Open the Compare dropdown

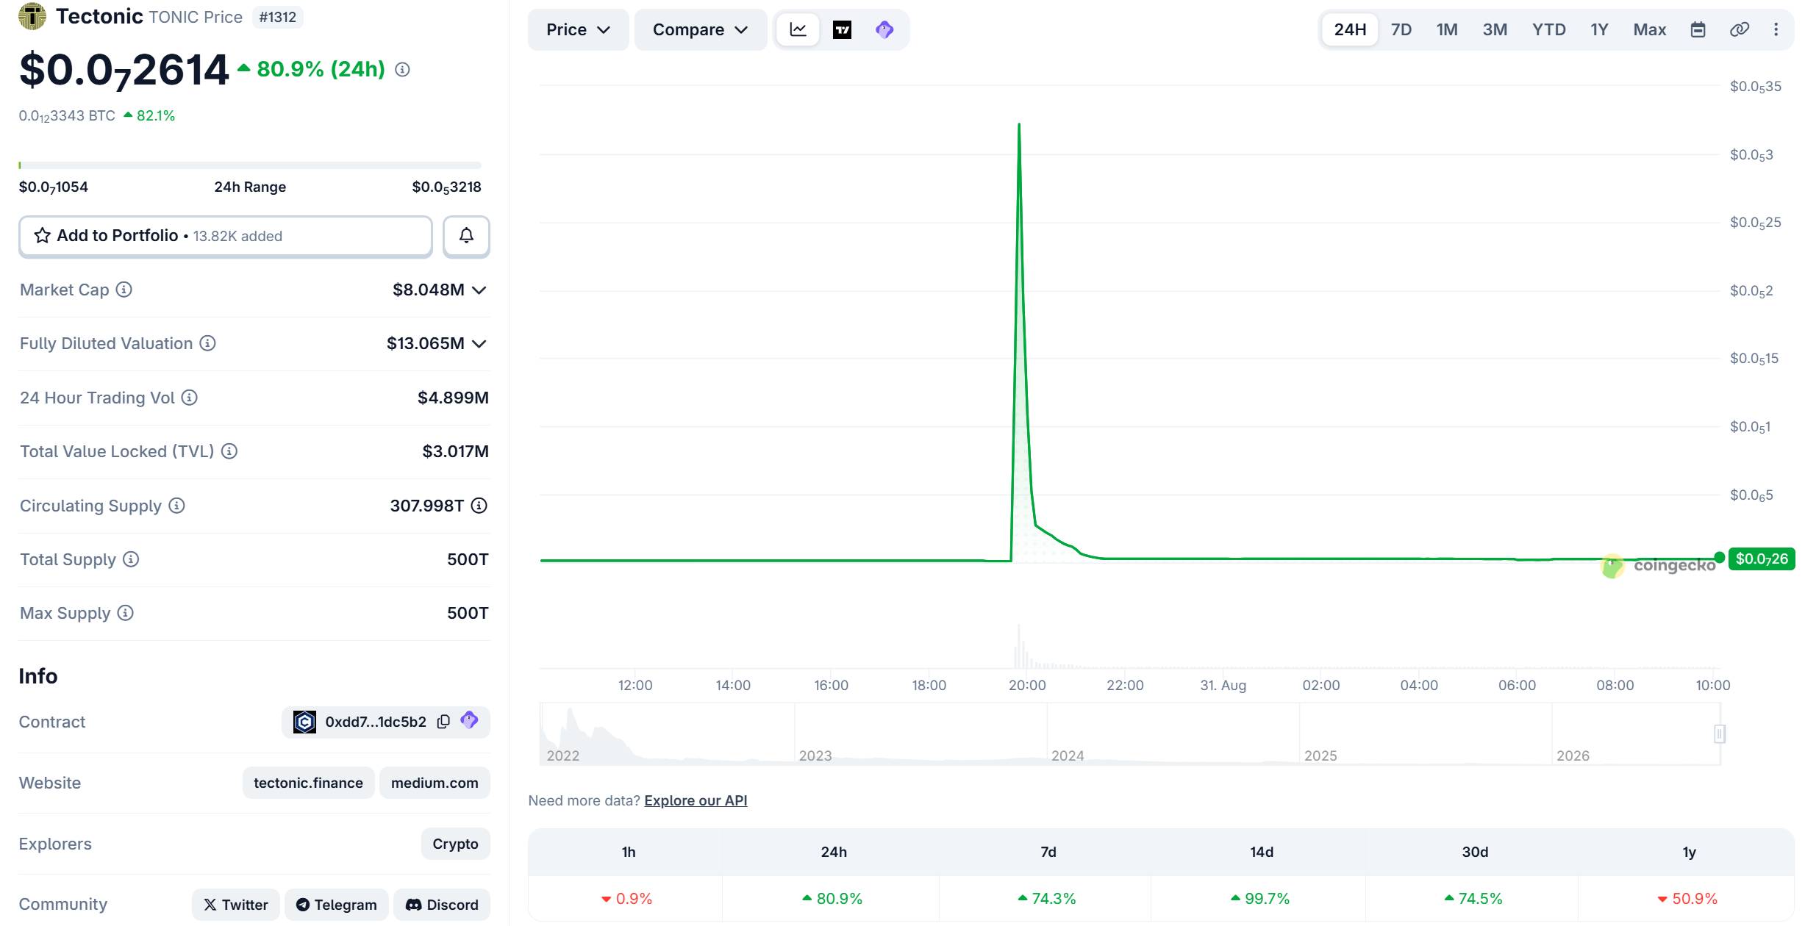[x=700, y=30]
